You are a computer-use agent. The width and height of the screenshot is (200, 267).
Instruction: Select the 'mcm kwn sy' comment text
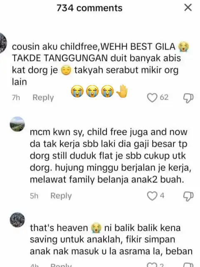pos(111,156)
